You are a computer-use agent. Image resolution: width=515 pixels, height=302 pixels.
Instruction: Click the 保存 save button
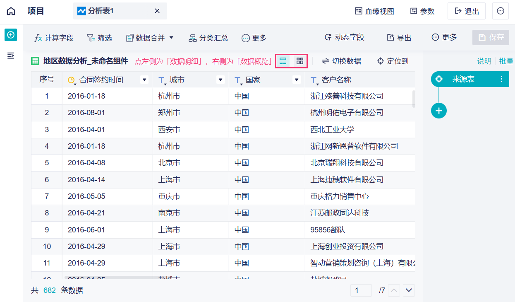click(x=491, y=37)
